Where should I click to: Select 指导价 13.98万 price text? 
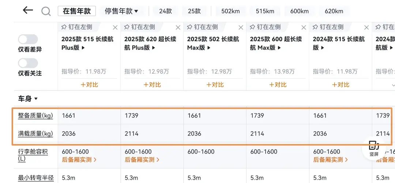pos(272,71)
